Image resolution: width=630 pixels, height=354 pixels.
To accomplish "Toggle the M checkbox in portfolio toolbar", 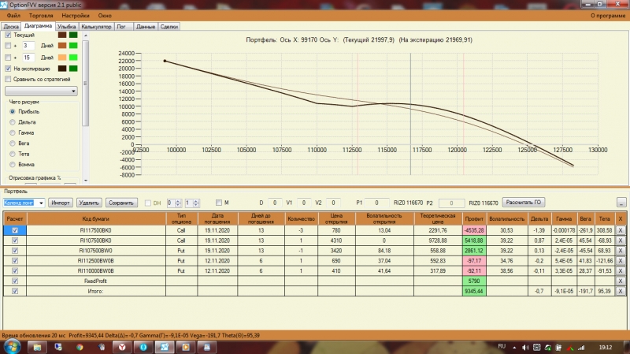I will (219, 203).
